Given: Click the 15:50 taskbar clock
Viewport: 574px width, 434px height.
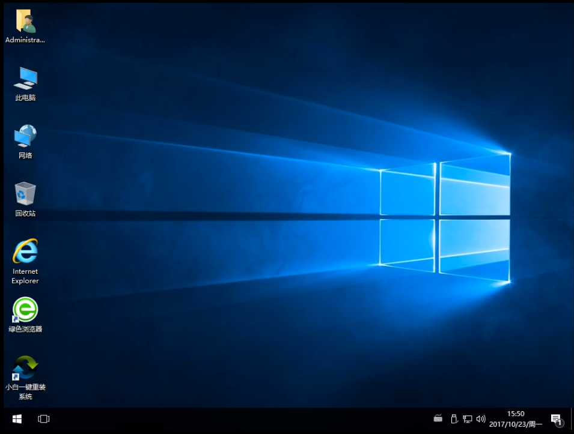Looking at the screenshot, I should click(516, 414).
